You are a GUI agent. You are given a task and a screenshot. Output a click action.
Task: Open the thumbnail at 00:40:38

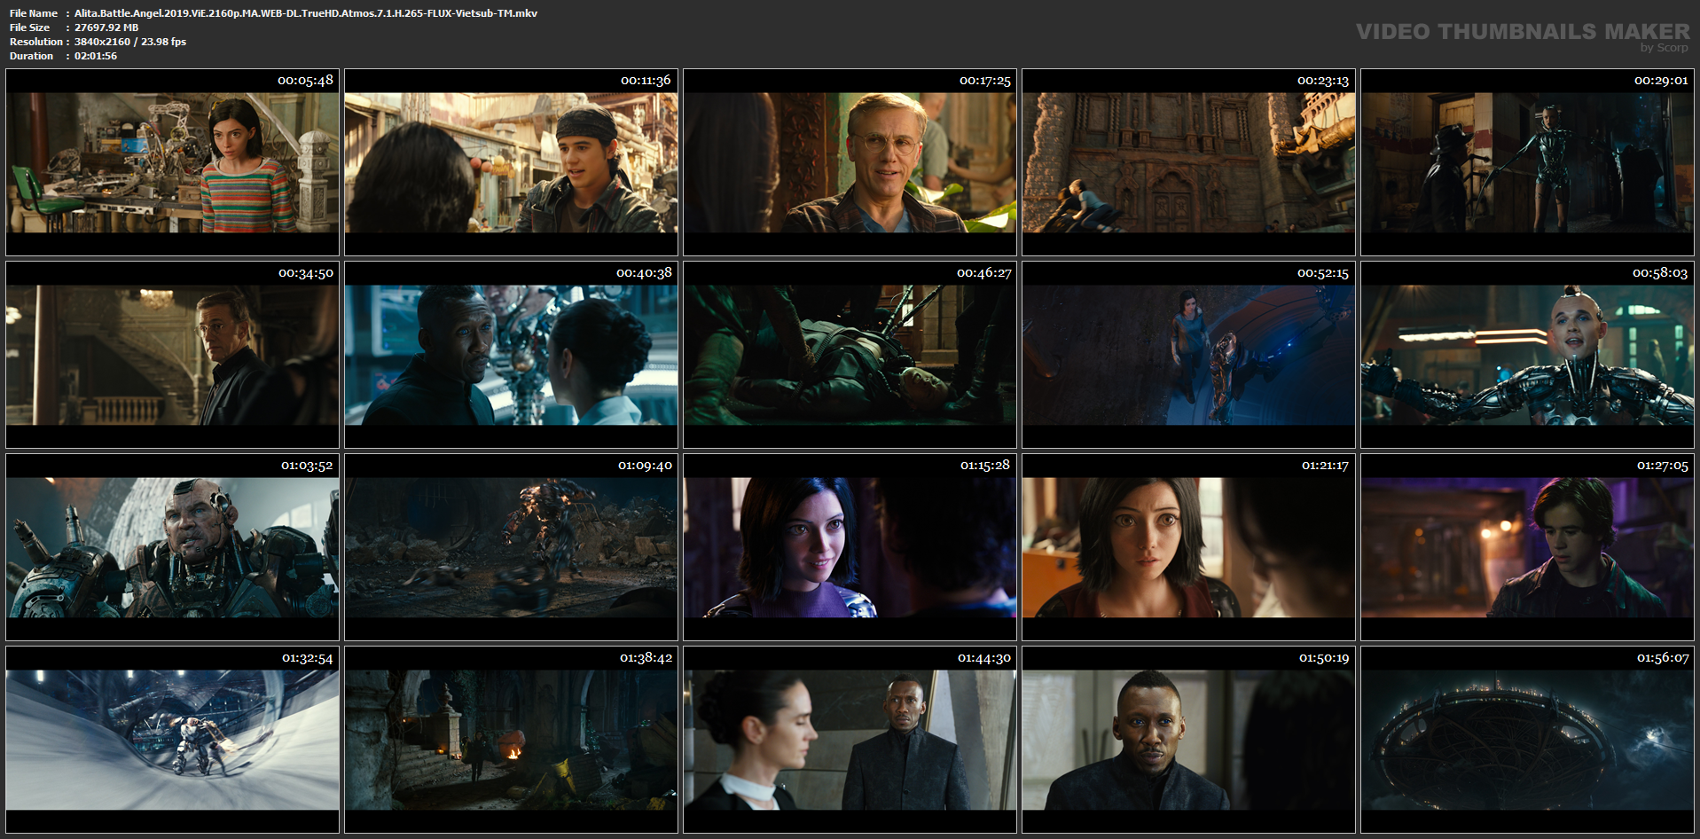pyautogui.click(x=511, y=355)
